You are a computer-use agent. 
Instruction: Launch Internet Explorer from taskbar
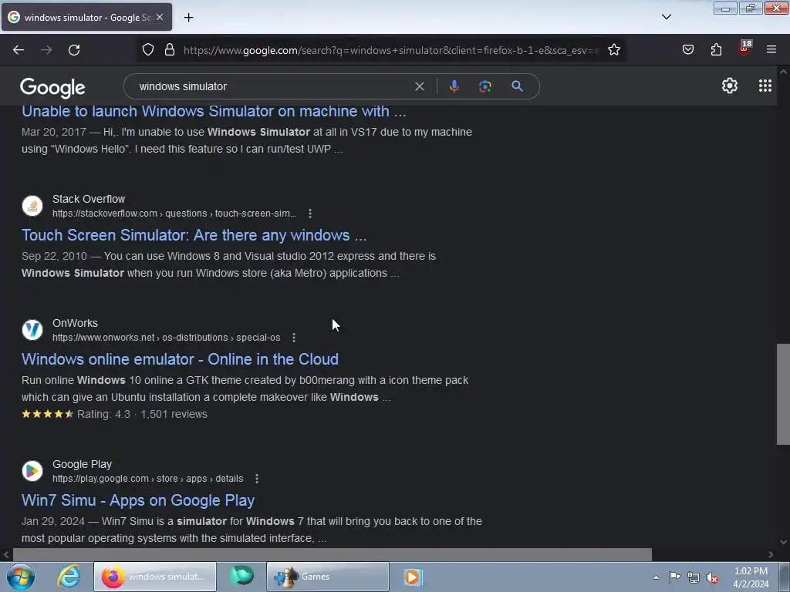(x=69, y=577)
